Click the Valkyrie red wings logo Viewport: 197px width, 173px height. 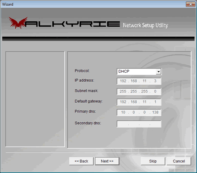click(18, 23)
